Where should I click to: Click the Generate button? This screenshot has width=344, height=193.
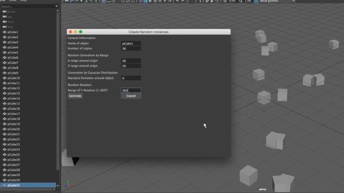pyautogui.click(x=75, y=96)
